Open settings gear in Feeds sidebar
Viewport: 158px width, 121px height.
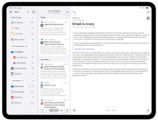[x=11, y=12]
